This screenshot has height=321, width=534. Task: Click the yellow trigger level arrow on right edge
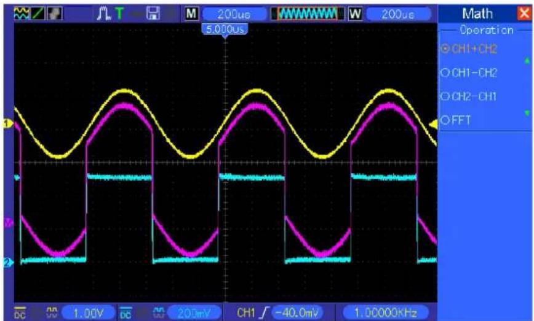coord(433,125)
